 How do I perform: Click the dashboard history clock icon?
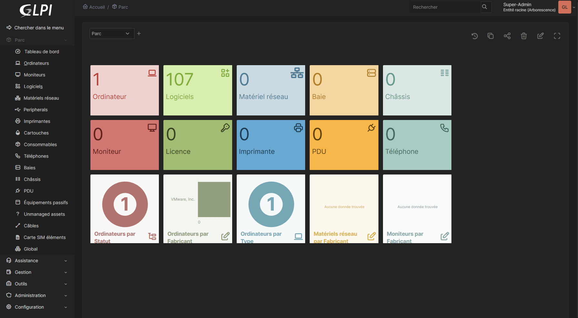[474, 36]
